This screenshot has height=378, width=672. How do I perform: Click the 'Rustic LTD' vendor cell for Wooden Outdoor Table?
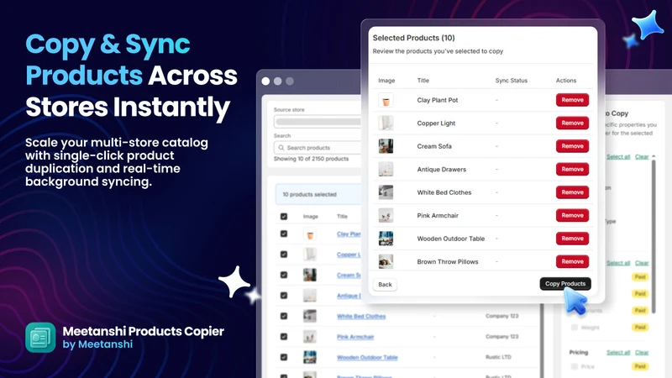click(498, 357)
